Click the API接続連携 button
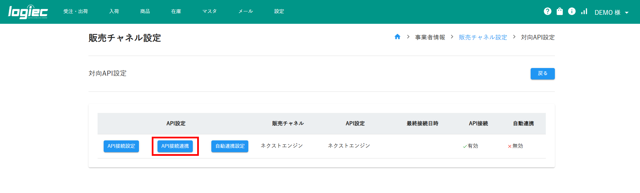The height and width of the screenshot is (193, 640). pos(175,146)
